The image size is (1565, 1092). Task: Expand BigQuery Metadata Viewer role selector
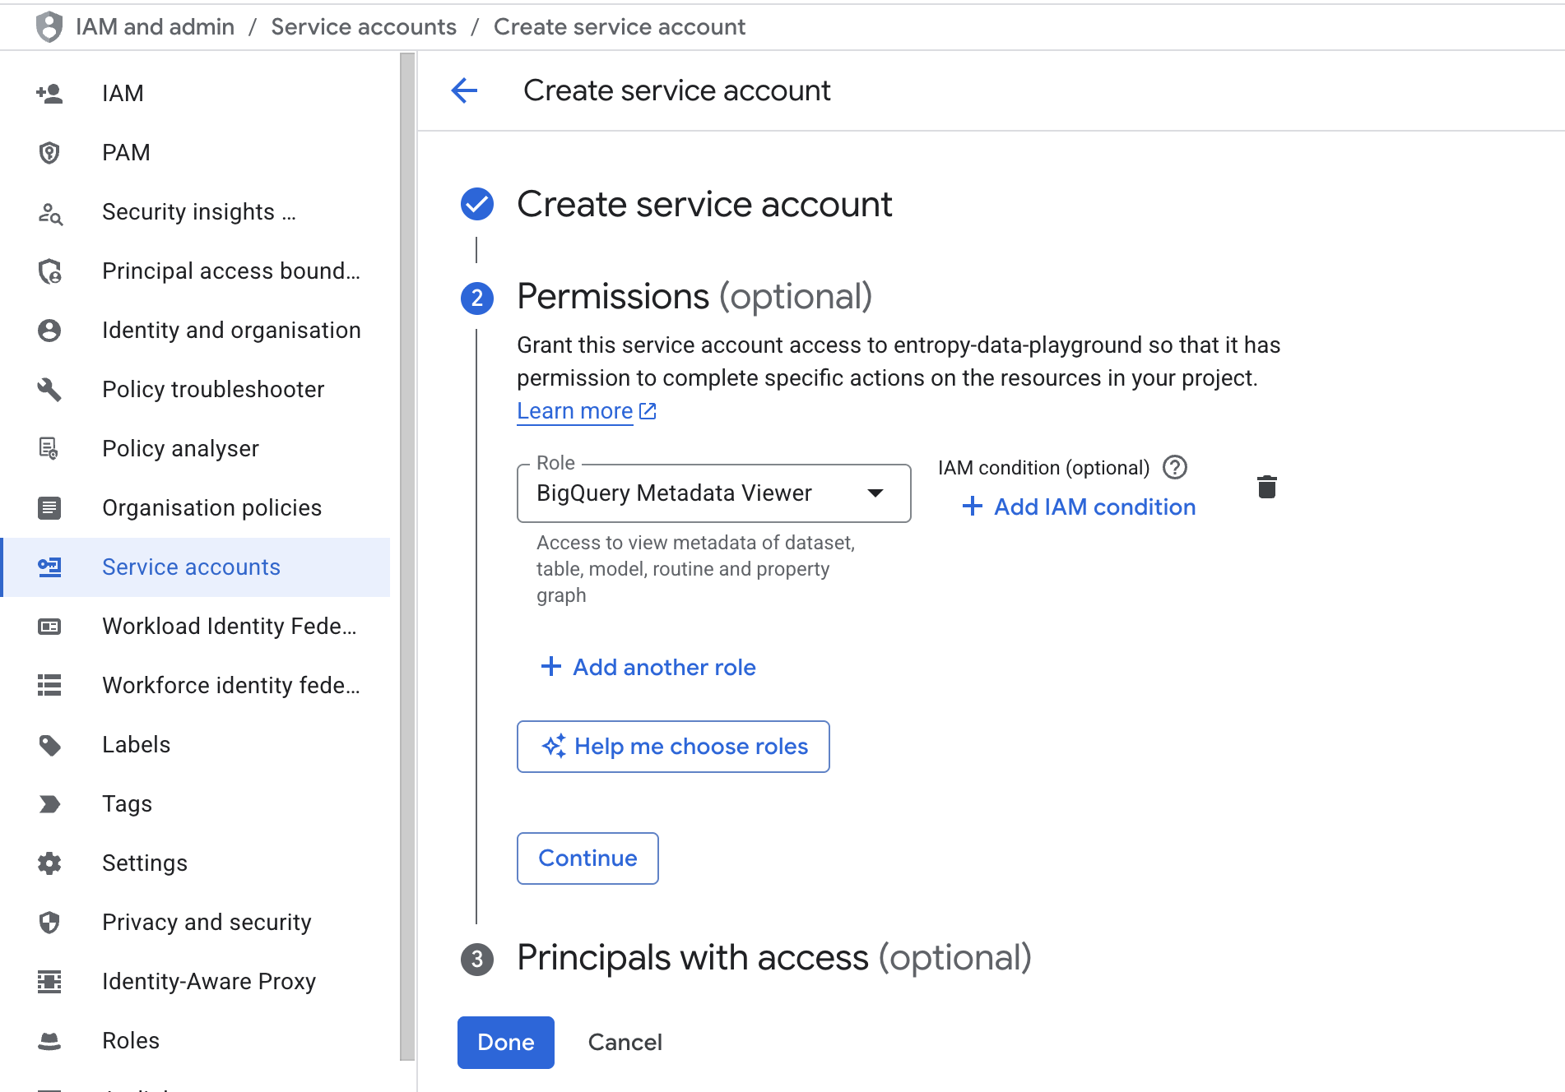click(876, 493)
